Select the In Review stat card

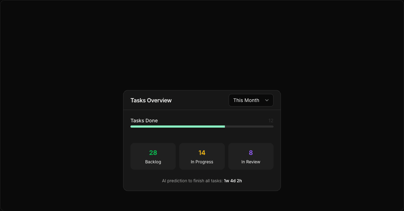pyautogui.click(x=251, y=156)
